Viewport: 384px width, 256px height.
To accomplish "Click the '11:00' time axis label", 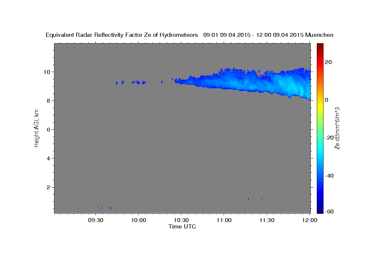I will click(x=224, y=220).
